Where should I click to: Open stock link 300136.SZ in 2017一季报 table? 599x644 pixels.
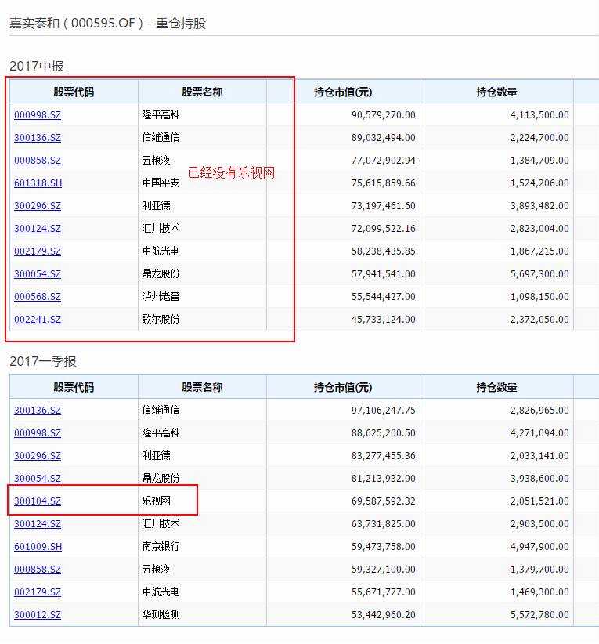[x=38, y=410]
